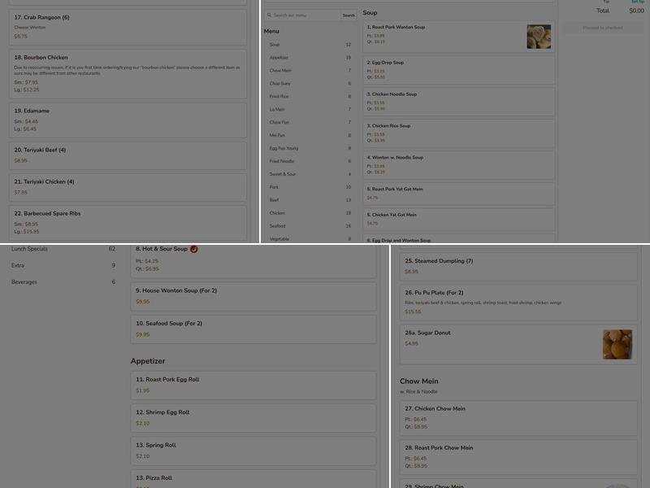Click Proceed to checkout

pos(602,28)
